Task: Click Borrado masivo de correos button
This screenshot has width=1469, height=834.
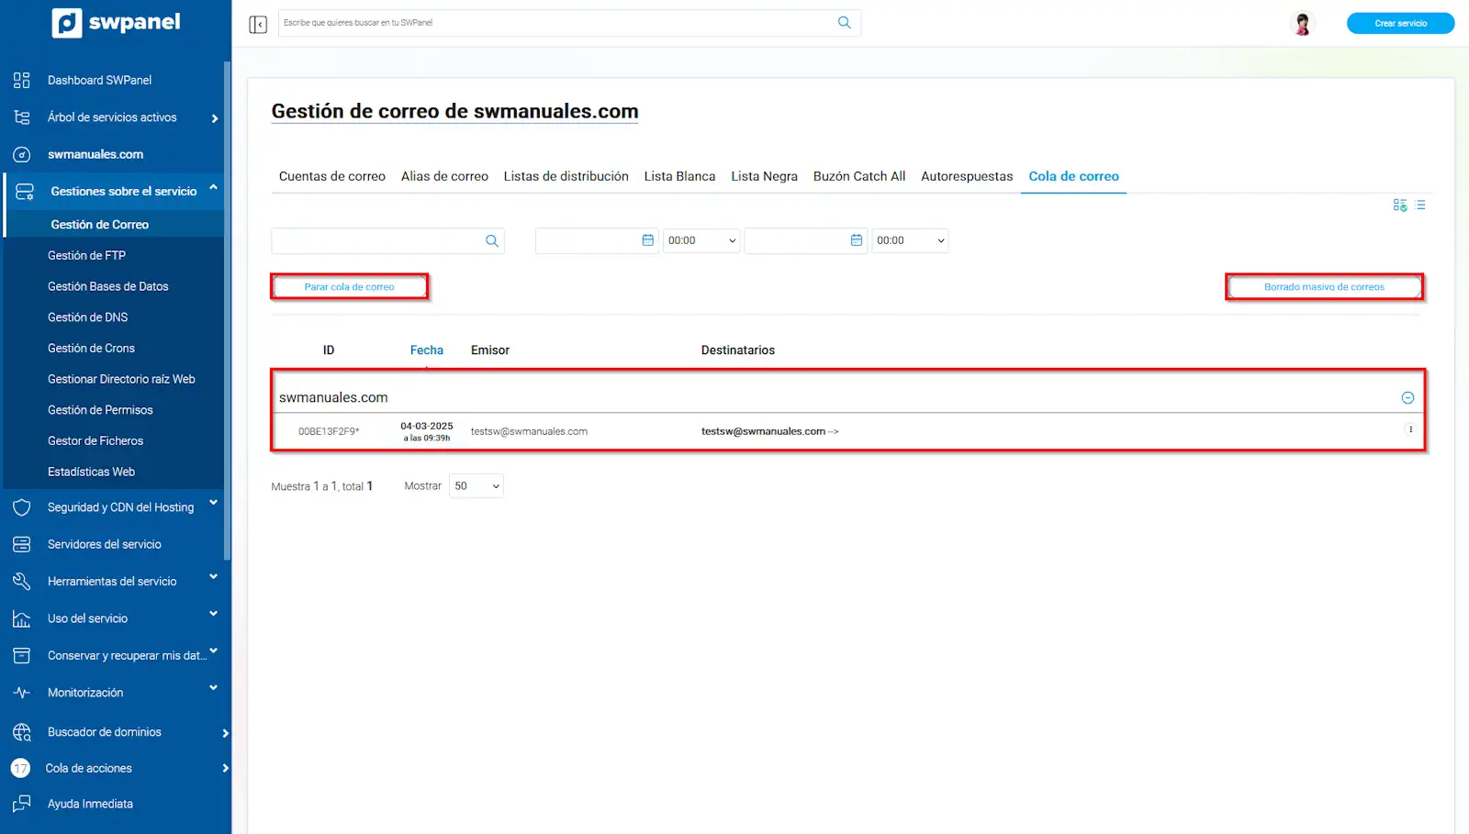Action: (x=1323, y=287)
